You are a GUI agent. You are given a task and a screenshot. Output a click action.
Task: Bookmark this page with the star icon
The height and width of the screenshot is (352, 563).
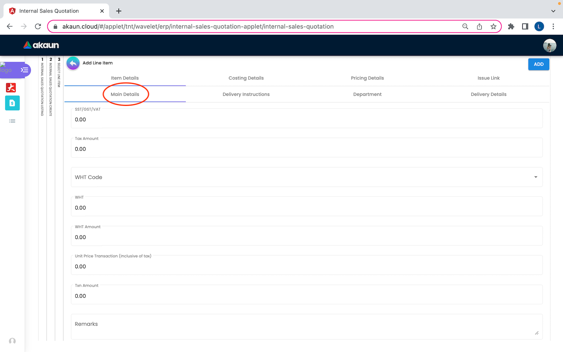tap(493, 26)
